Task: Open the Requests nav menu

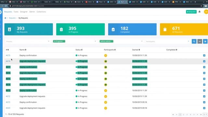Action: tap(8, 12)
